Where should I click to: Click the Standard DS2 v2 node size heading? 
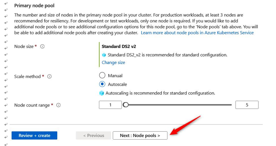tap(119, 46)
